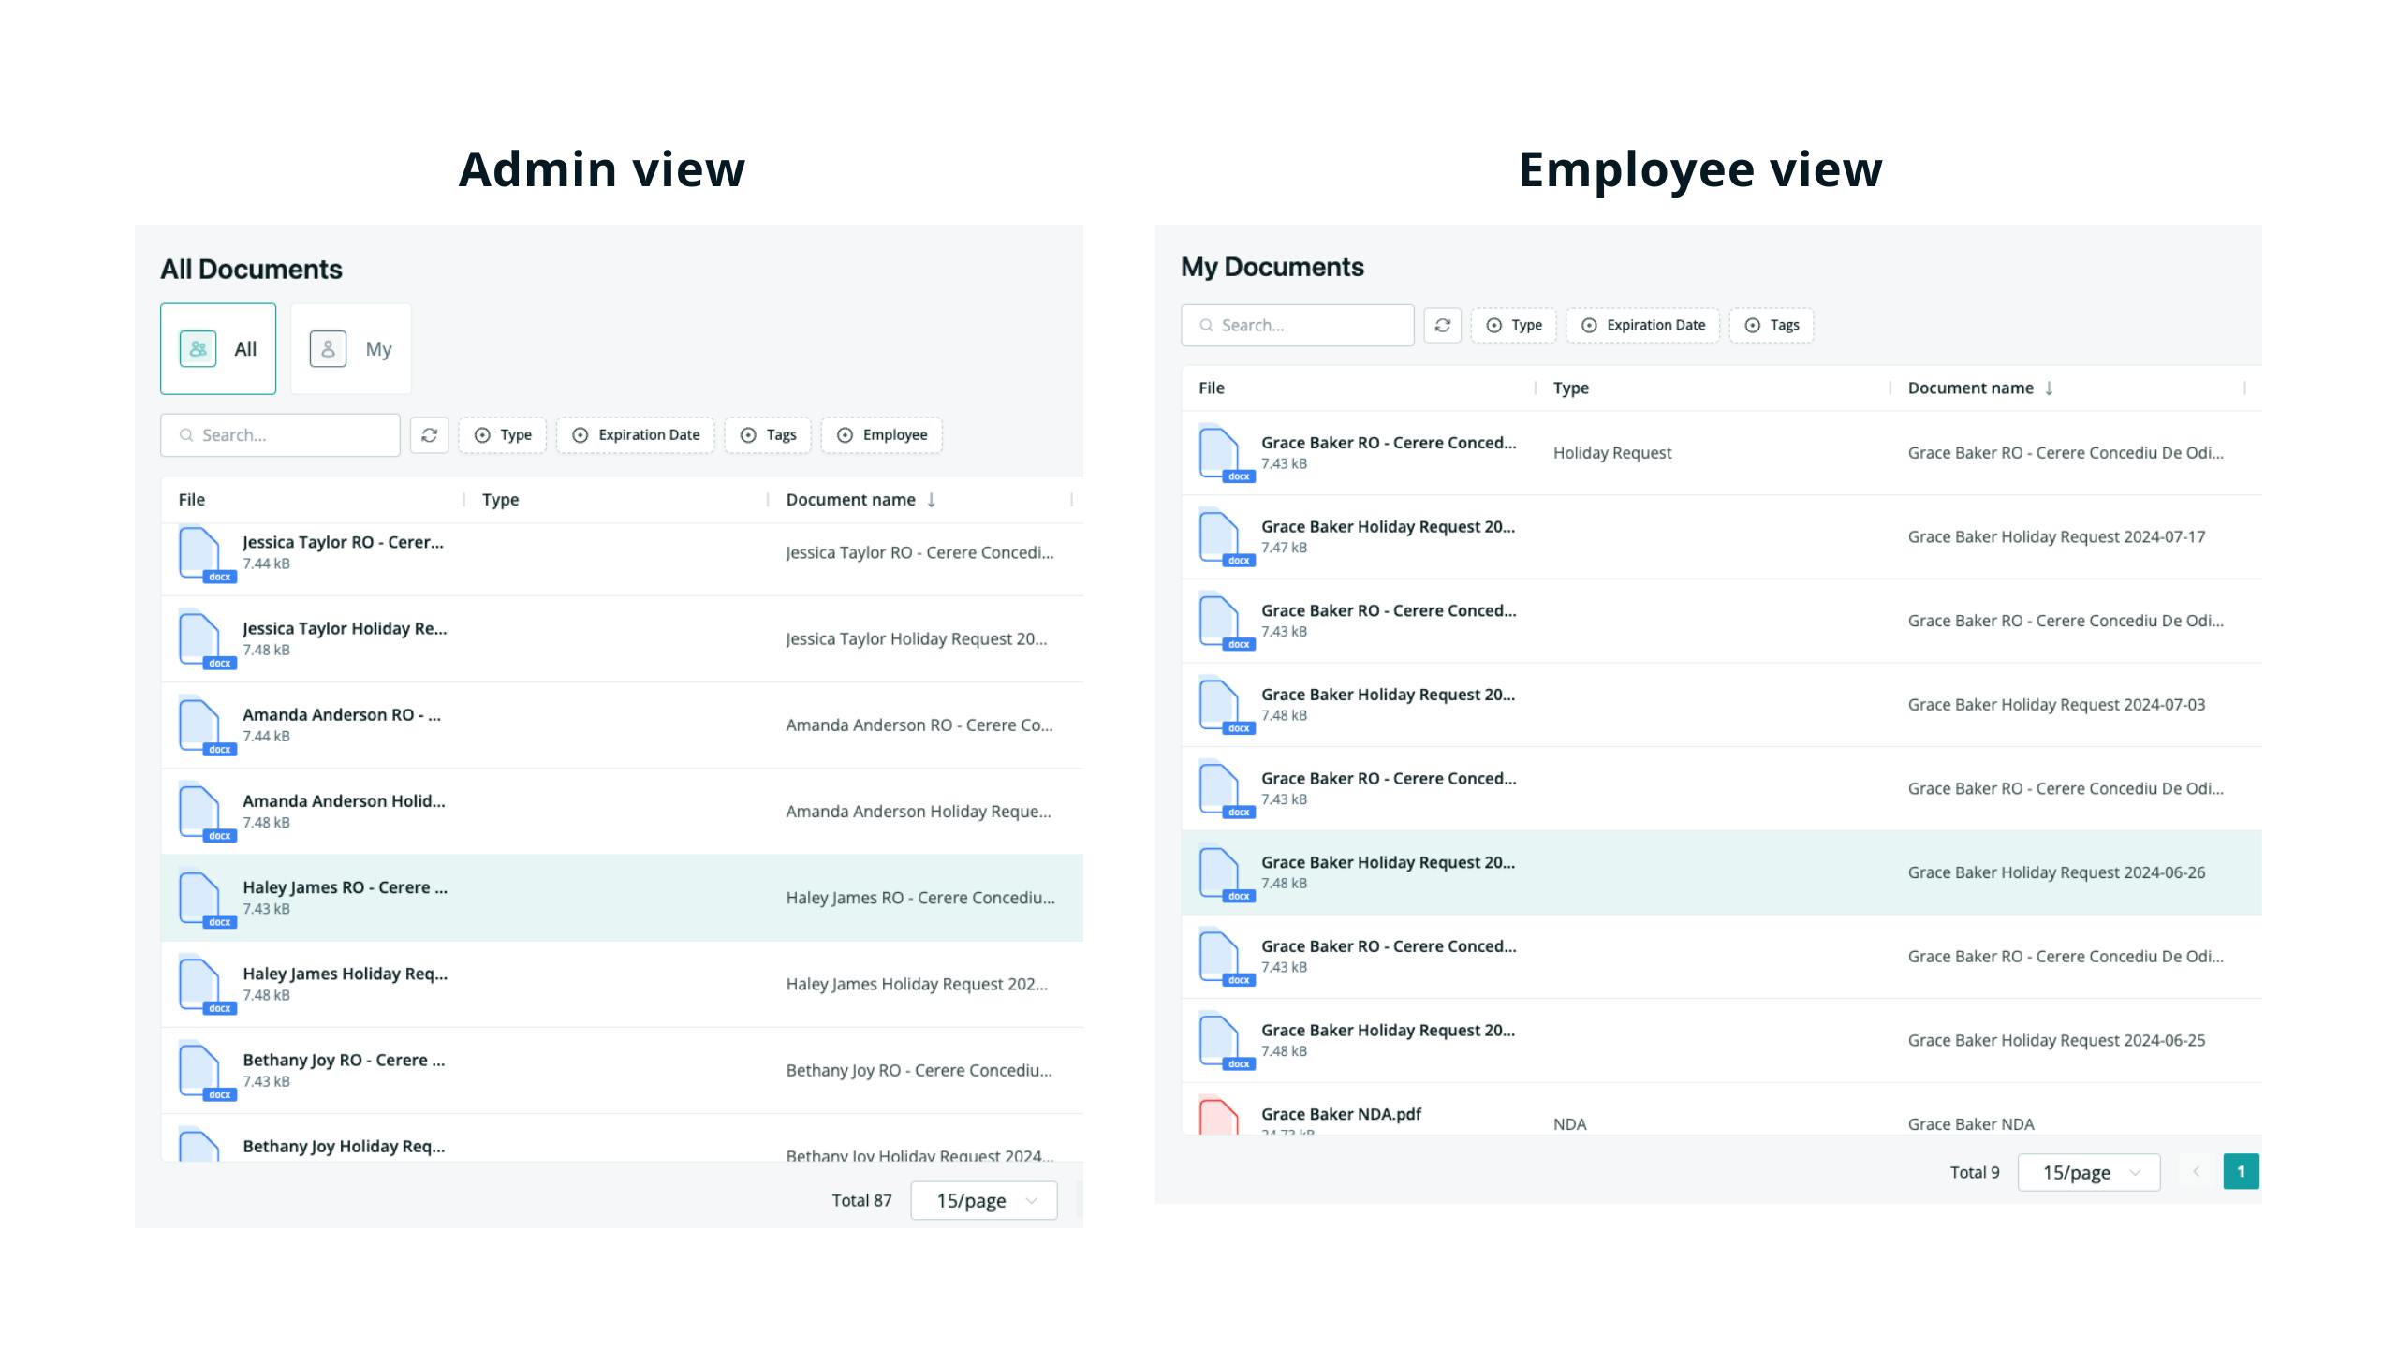Switch to the My documents tab
Image resolution: width=2397 pixels, height=1348 pixels.
click(351, 349)
